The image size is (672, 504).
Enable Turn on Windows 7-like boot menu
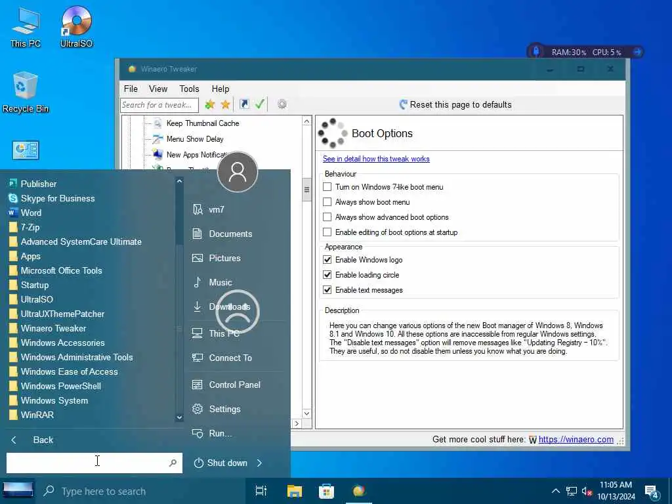[327, 187]
